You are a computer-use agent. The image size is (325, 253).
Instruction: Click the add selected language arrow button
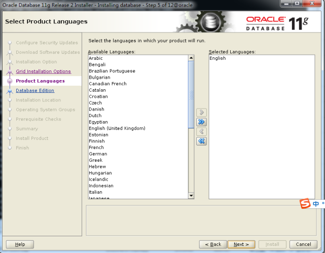201,113
